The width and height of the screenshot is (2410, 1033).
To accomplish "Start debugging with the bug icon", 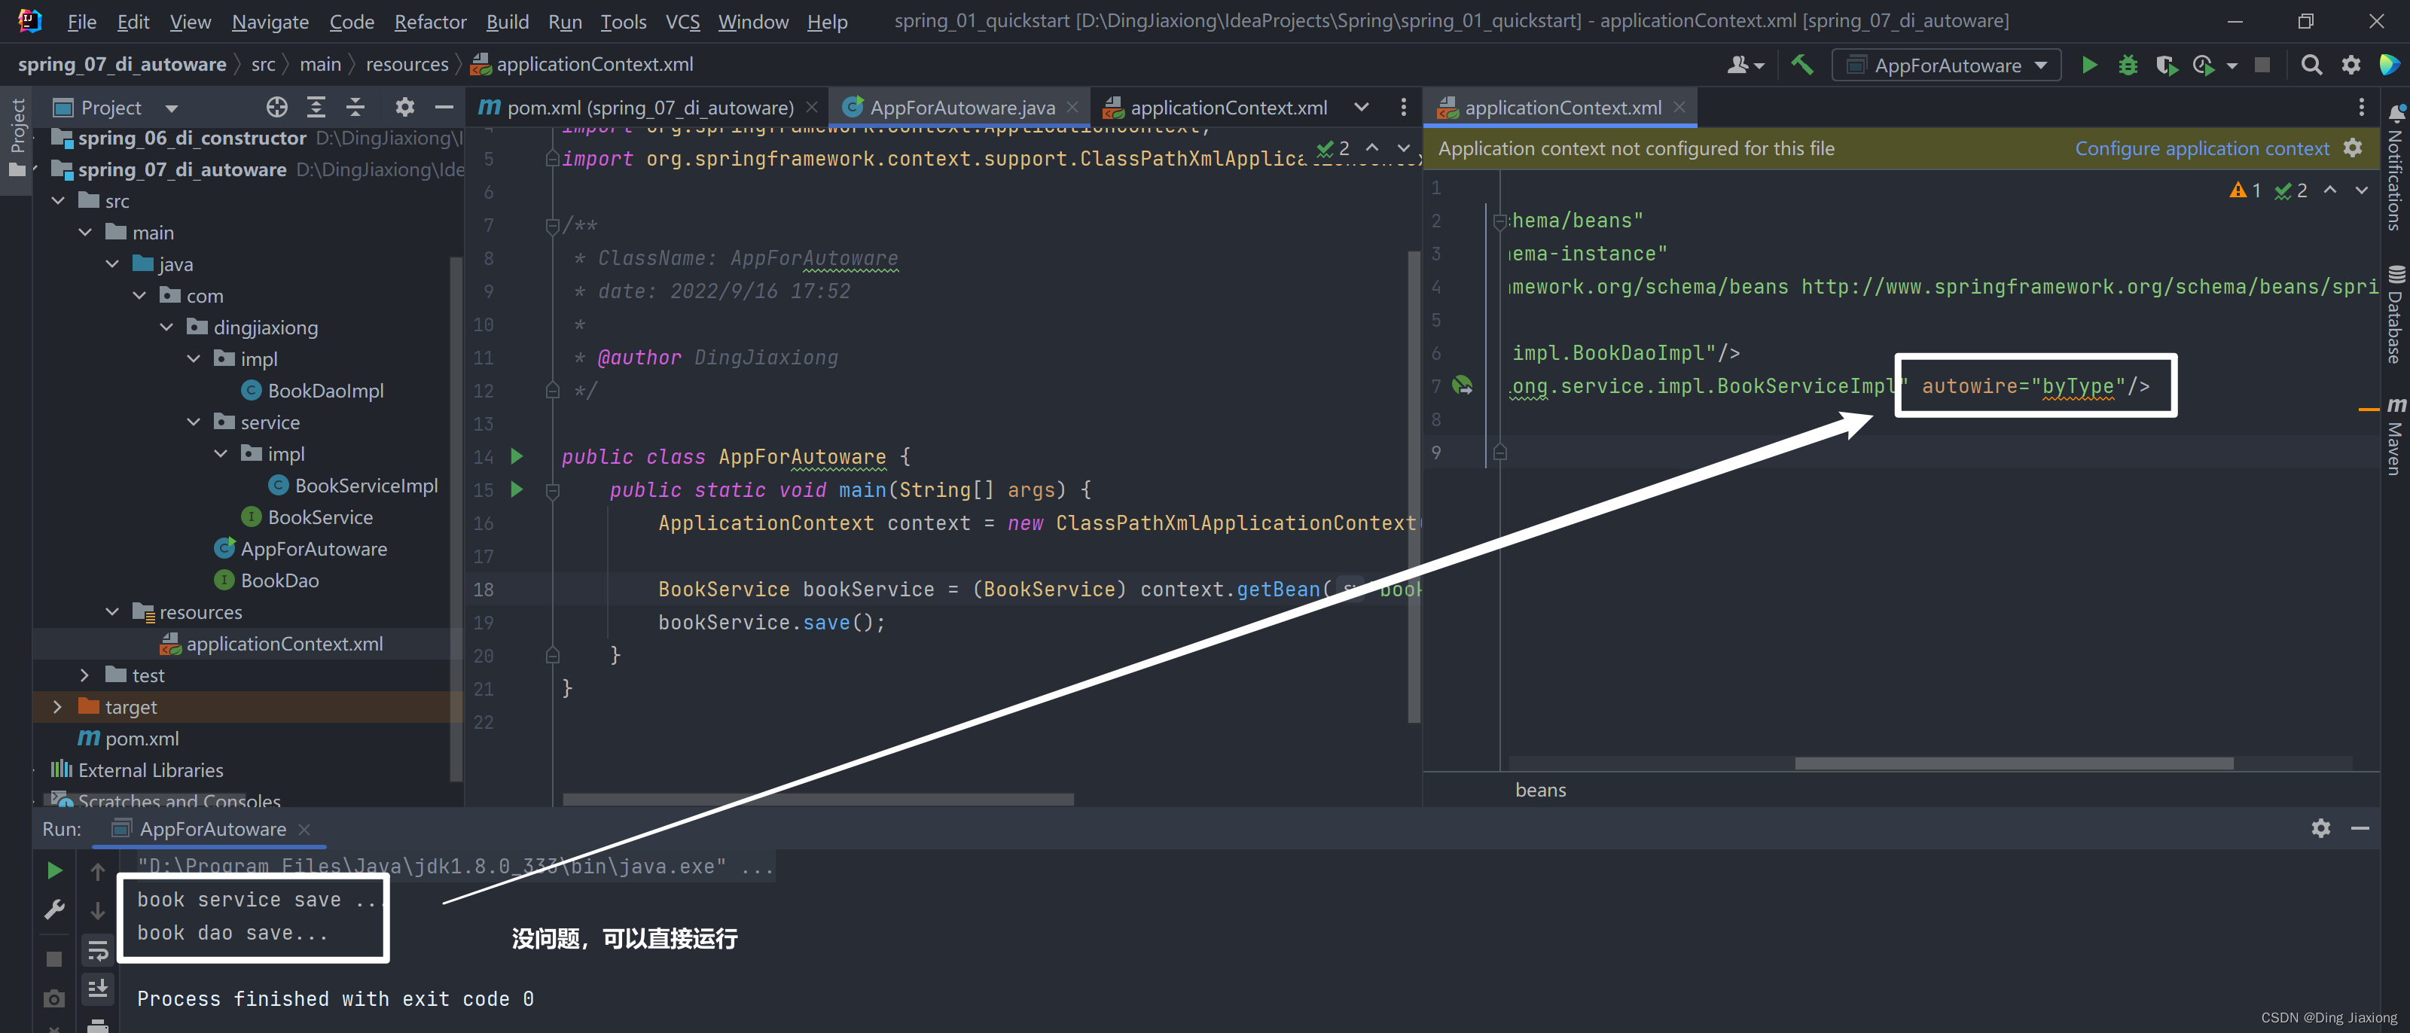I will pyautogui.click(x=2128, y=65).
